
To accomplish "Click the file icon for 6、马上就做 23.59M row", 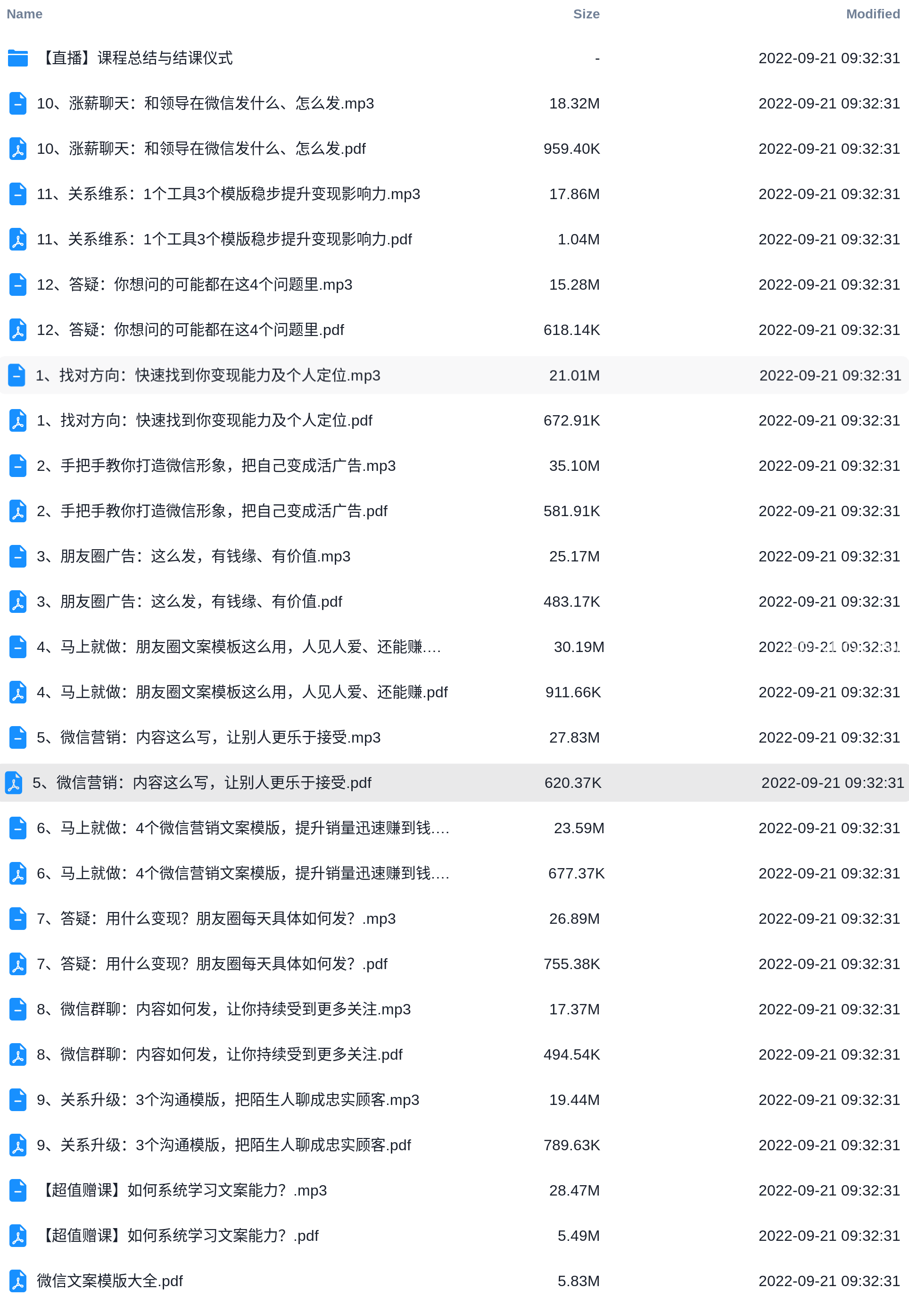I will coord(18,828).
